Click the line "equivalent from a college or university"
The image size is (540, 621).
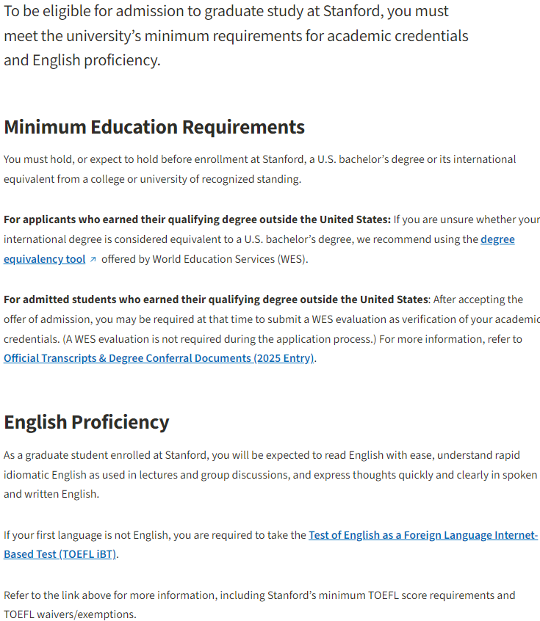[x=152, y=179]
